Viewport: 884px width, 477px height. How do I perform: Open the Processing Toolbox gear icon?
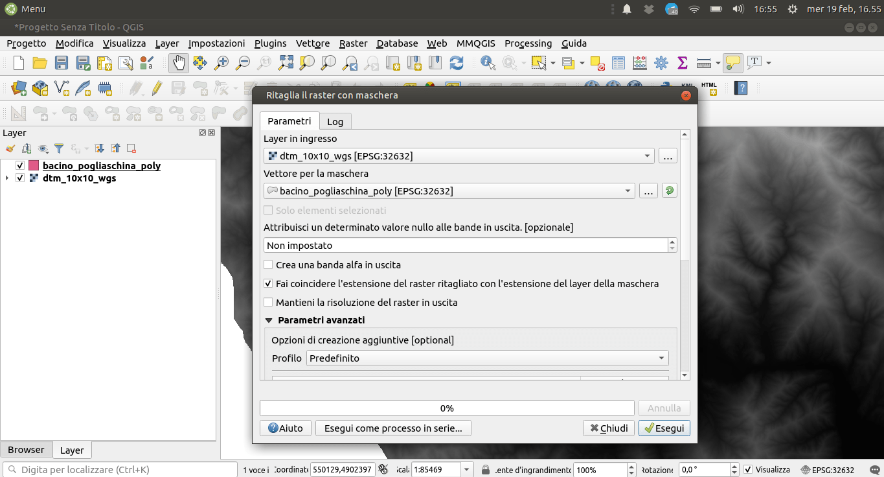(661, 63)
